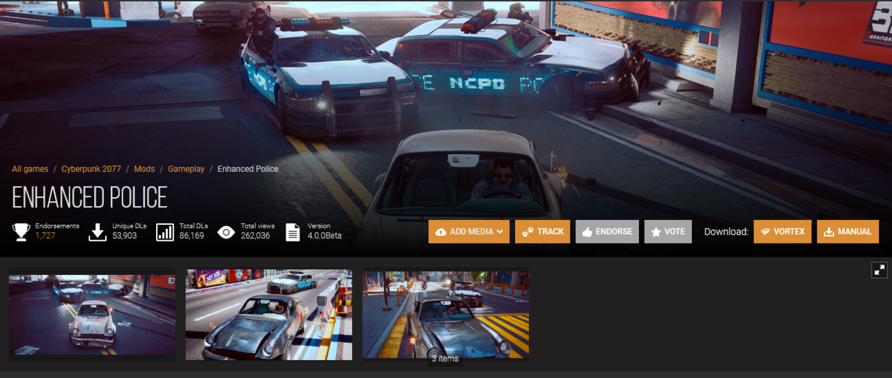The height and width of the screenshot is (378, 892).
Task: Open the Add Media dropdown
Action: click(x=469, y=232)
